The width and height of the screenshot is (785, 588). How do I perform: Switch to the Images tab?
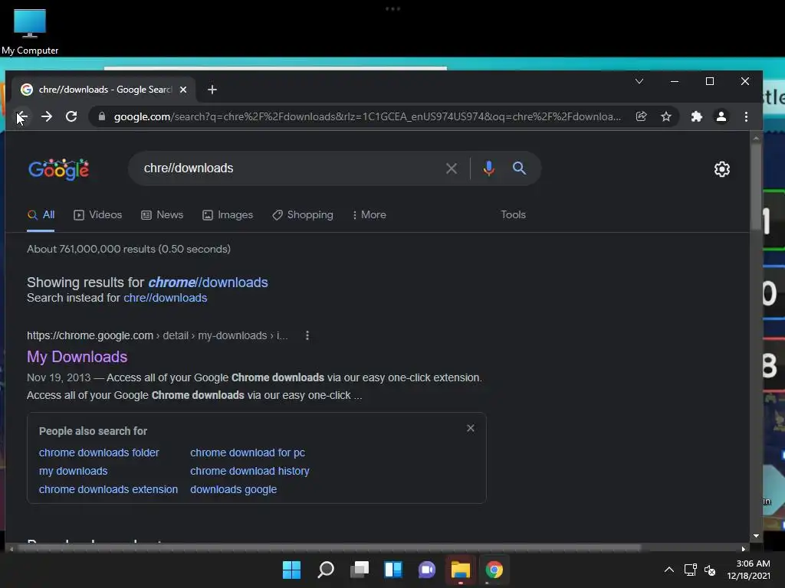coord(228,215)
